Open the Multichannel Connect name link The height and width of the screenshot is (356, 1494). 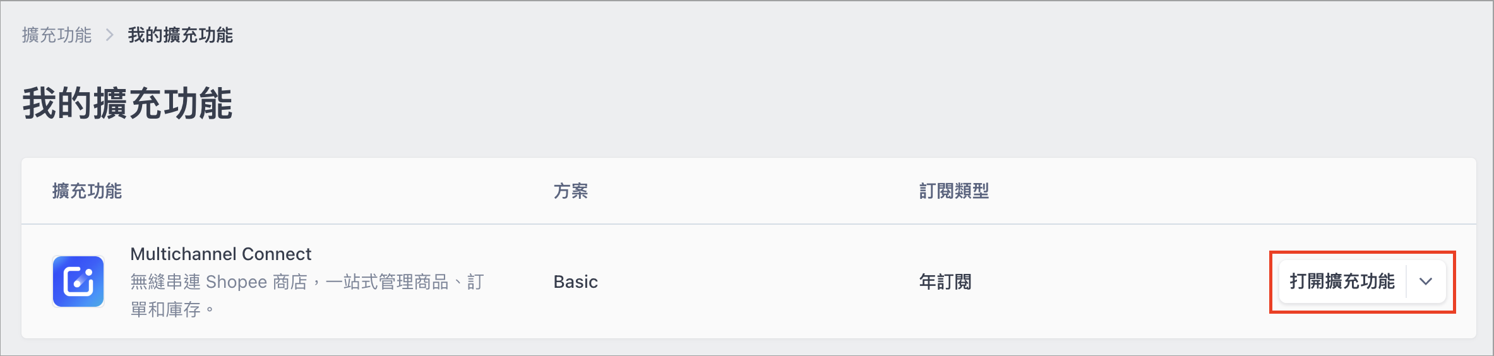pos(221,254)
